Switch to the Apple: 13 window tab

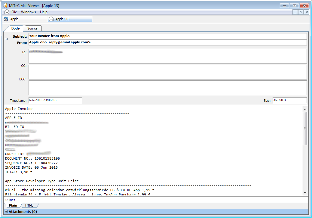coord(70,19)
